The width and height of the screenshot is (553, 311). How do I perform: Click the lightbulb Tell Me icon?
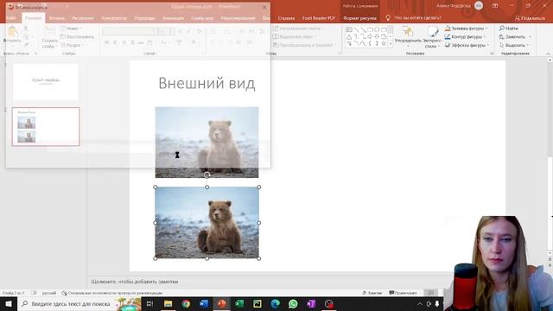click(x=388, y=17)
